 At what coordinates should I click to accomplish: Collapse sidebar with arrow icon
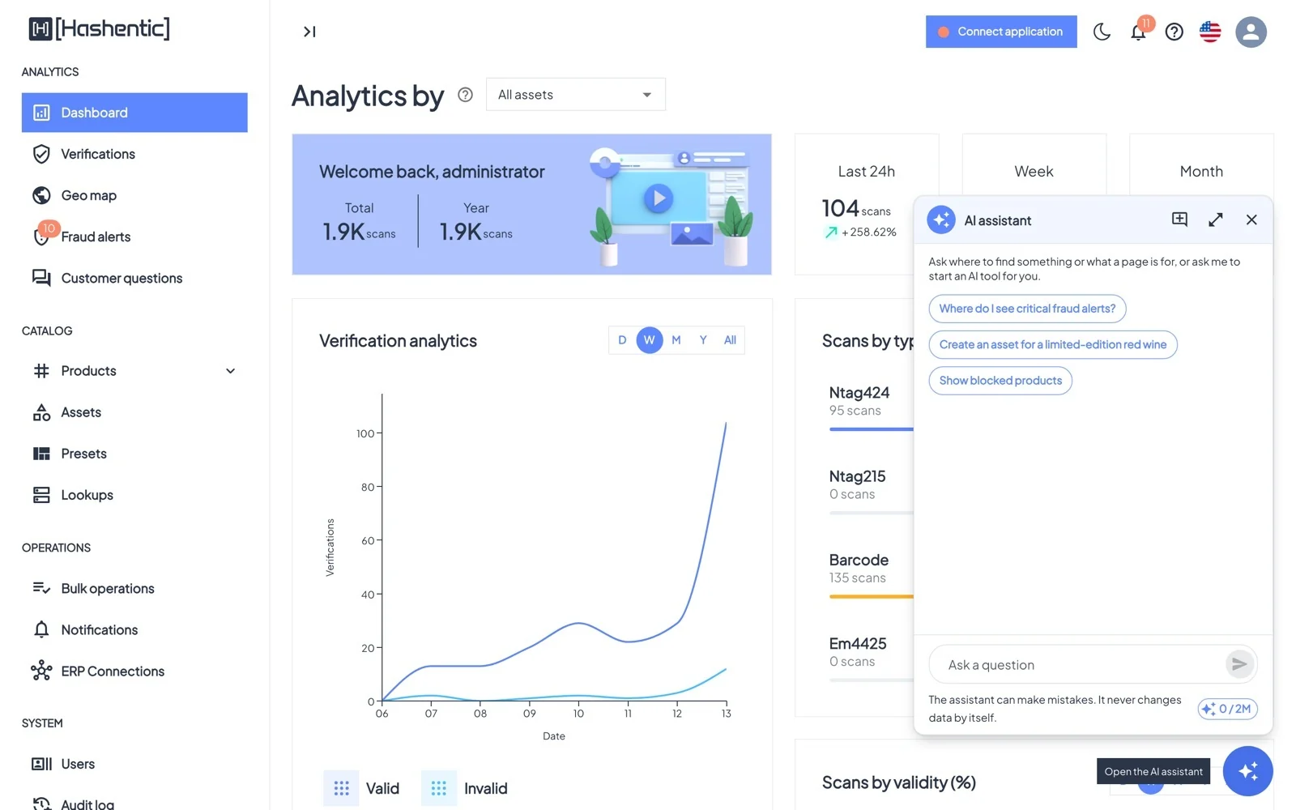pos(309,32)
